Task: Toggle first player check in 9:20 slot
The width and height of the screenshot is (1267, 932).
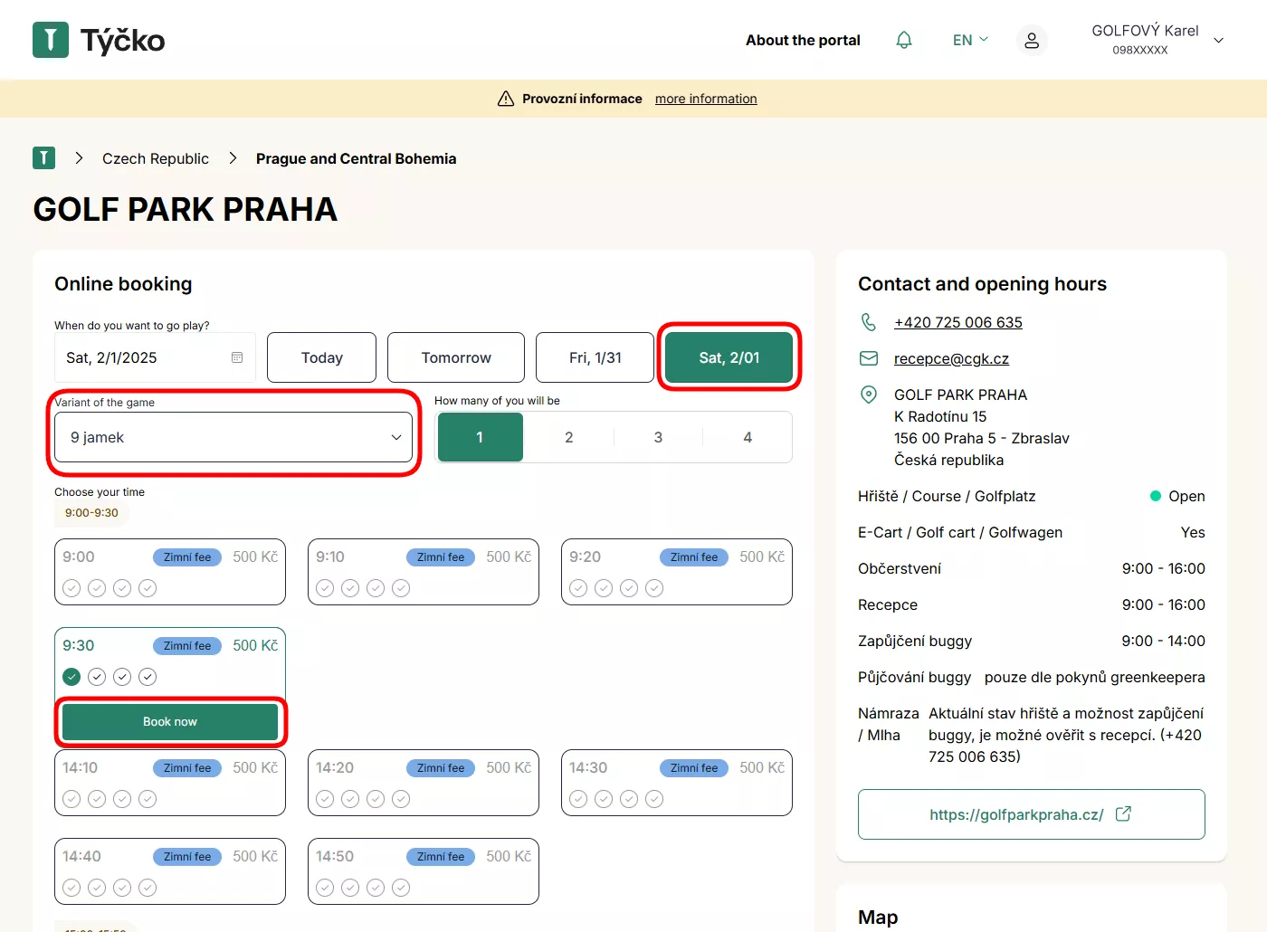Action: pyautogui.click(x=578, y=588)
